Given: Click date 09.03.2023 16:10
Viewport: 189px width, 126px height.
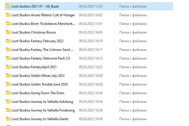Looking at the screenshot, I should click(x=91, y=41).
